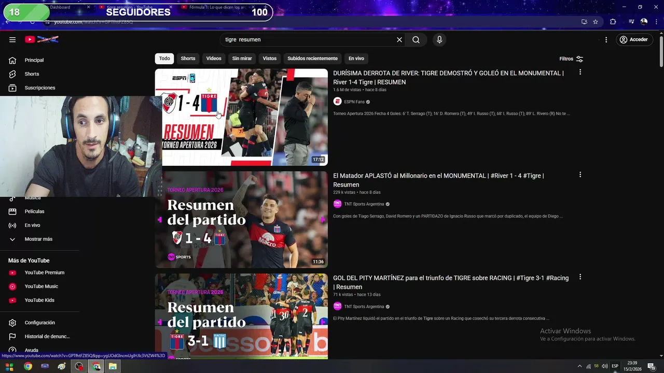Select the Videos filter chip
Image resolution: width=664 pixels, height=373 pixels.
pyautogui.click(x=214, y=59)
